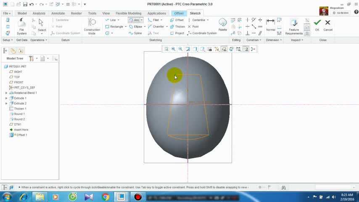Click the Thicken sketch tool
The height and width of the screenshot is (202, 359).
tap(178, 27)
